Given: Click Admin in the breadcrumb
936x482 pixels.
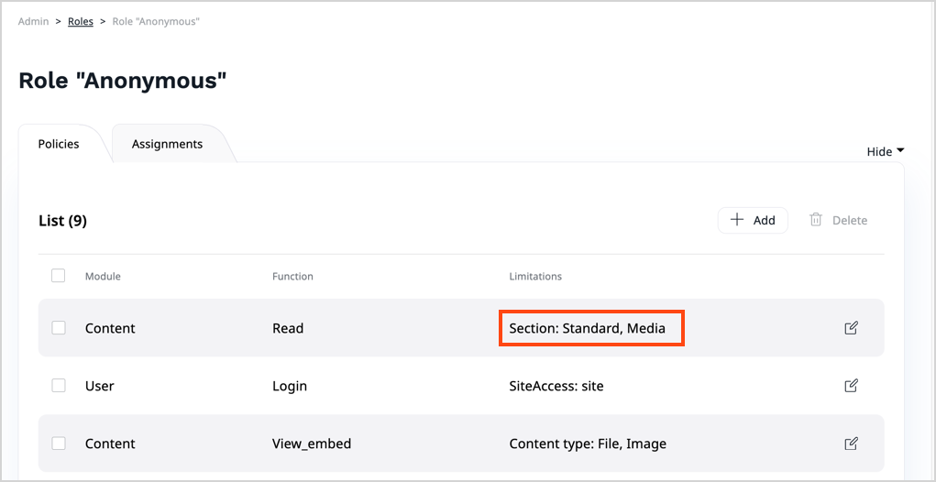Looking at the screenshot, I should pos(34,21).
